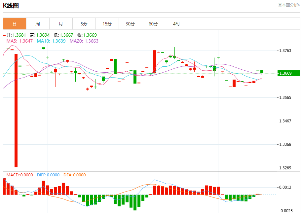Switch to the 月 monthly tab
302x213 pixels.
point(61,24)
